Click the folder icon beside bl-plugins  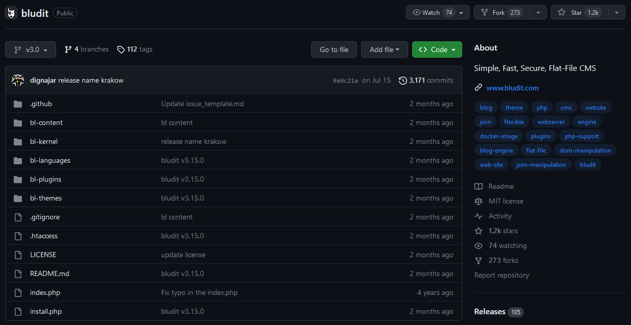pyautogui.click(x=18, y=179)
